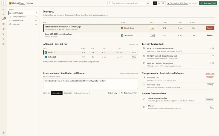Select Two-person rule queue
This screenshot has width=219, height=136.
[23, 17]
